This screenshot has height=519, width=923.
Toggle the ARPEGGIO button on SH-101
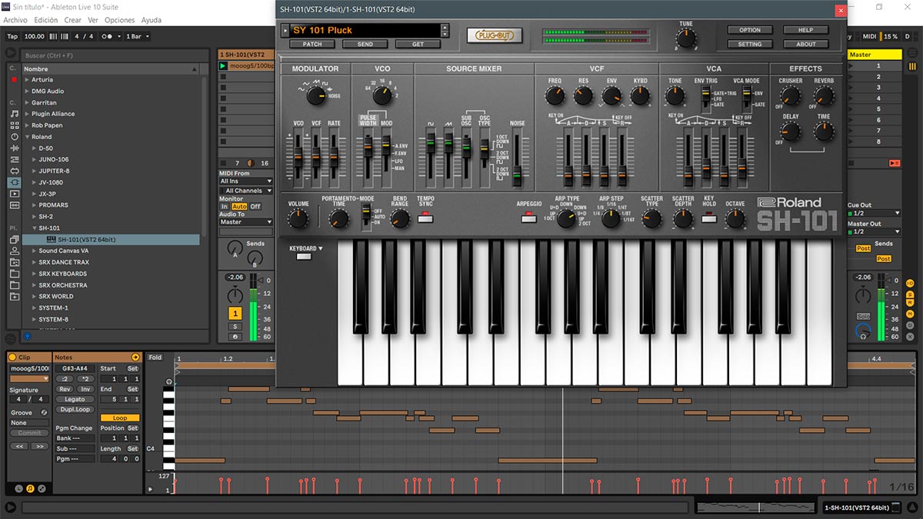click(528, 218)
